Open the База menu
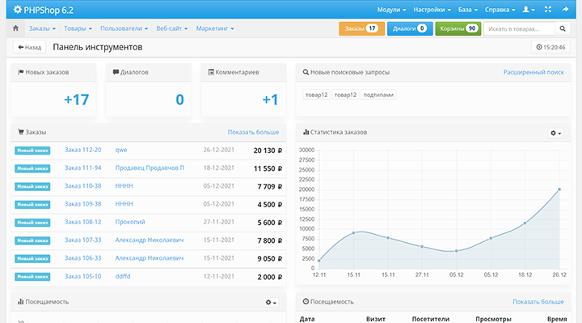This screenshot has width=582, height=323. tap(468, 10)
